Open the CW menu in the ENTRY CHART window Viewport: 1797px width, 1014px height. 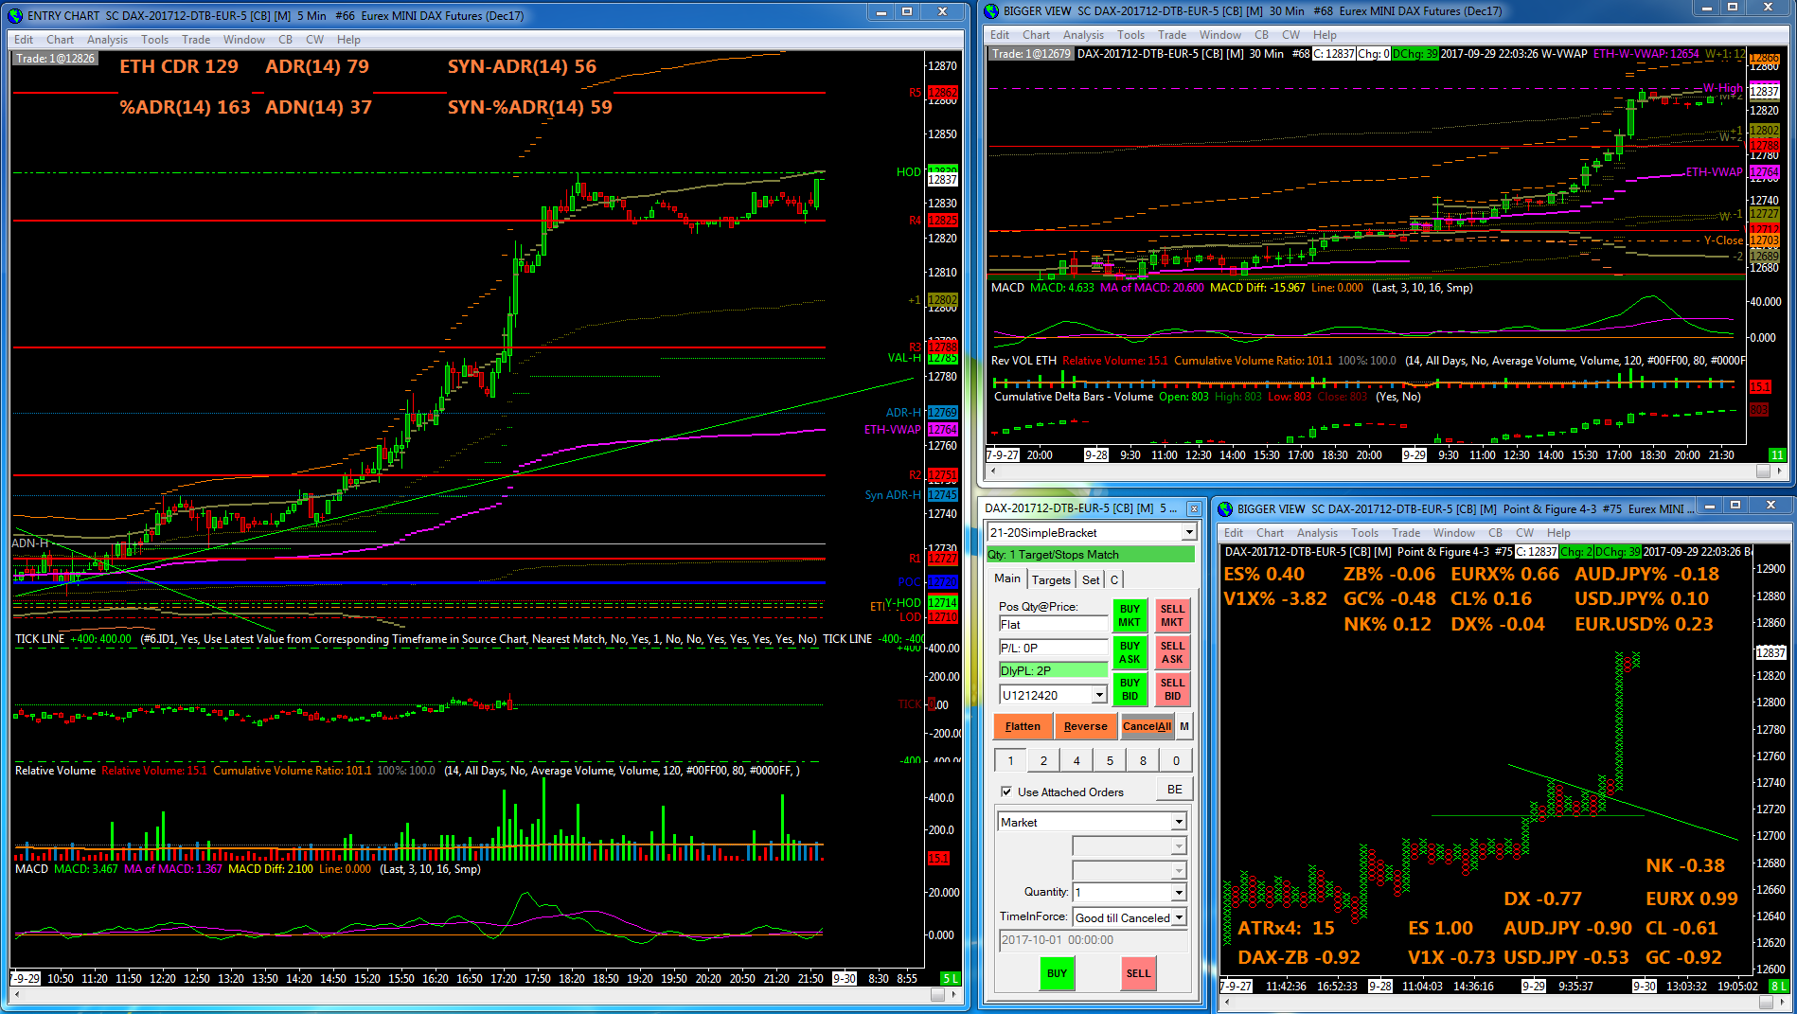314,40
